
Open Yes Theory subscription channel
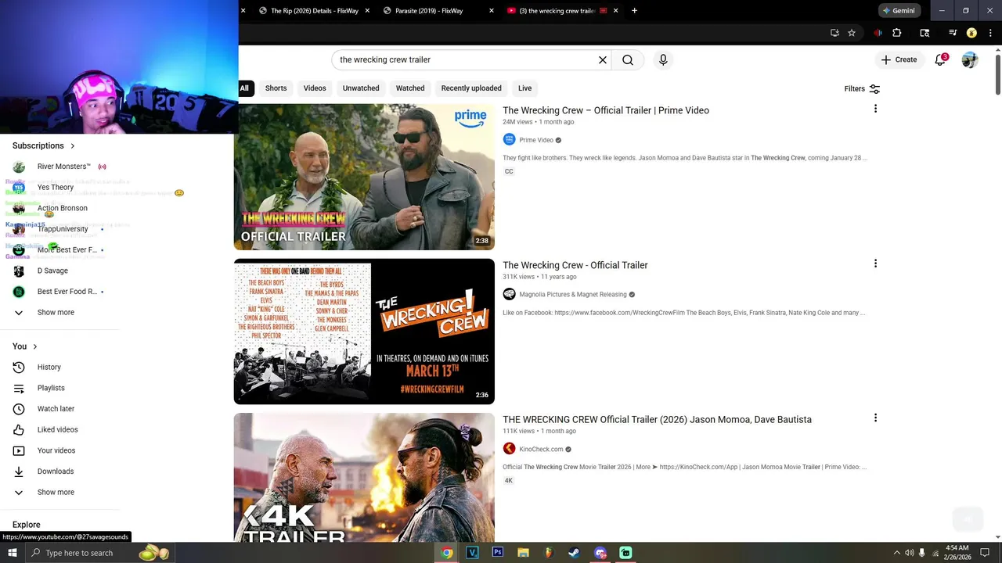point(56,187)
